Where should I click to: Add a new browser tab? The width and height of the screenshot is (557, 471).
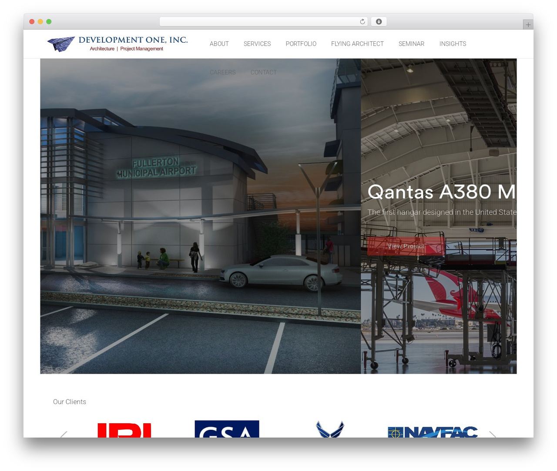[528, 25]
